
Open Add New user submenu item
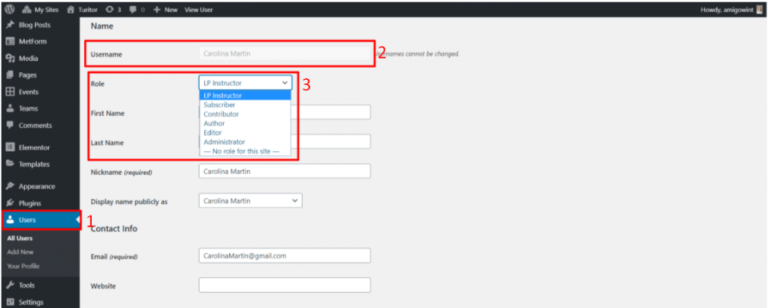click(x=20, y=252)
